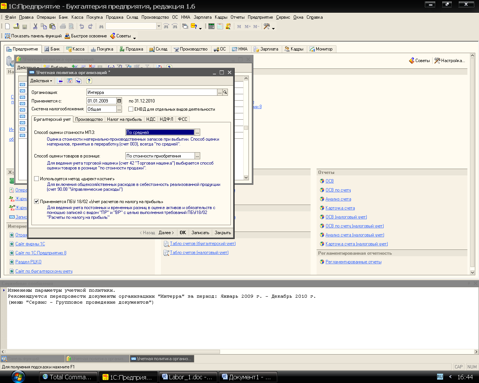This screenshot has width=479, height=383.
Task: Open Табло счетов (бухгалтерский учет) link
Action: [202, 243]
